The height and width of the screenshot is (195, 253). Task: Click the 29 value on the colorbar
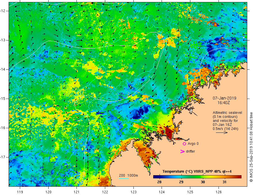pos(181,182)
